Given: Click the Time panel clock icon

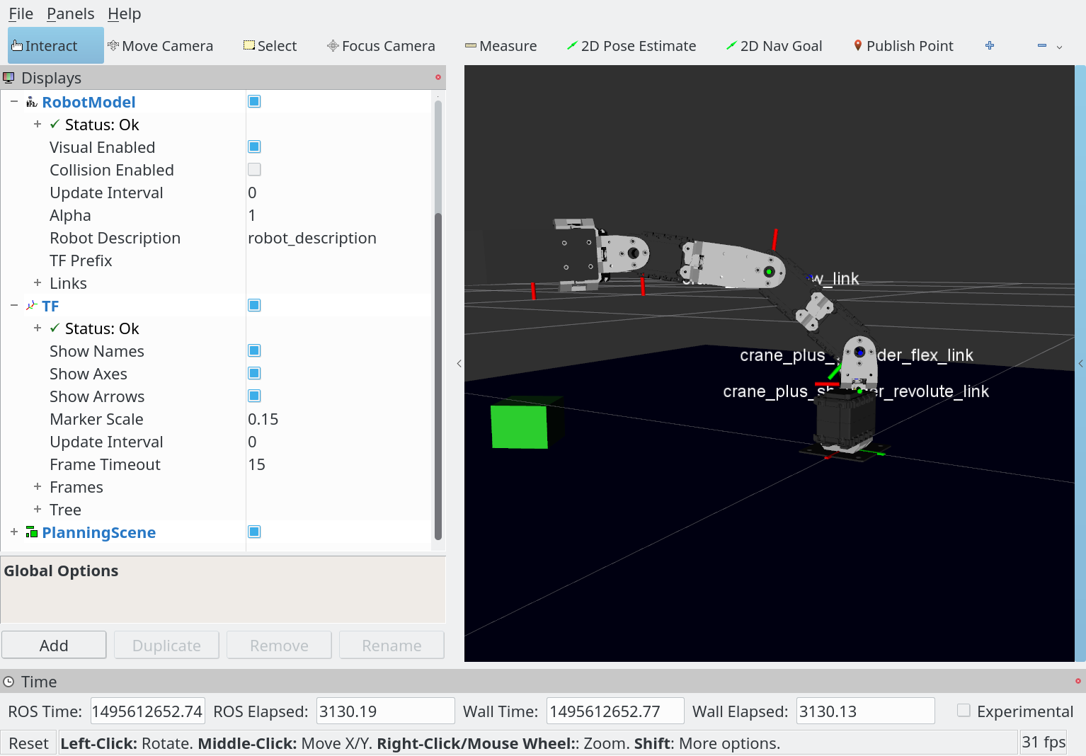Looking at the screenshot, I should (8, 682).
